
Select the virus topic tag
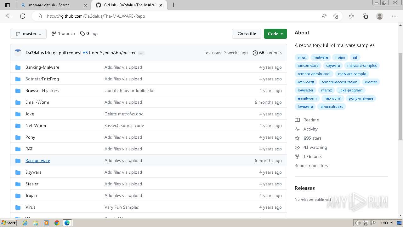(x=302, y=57)
